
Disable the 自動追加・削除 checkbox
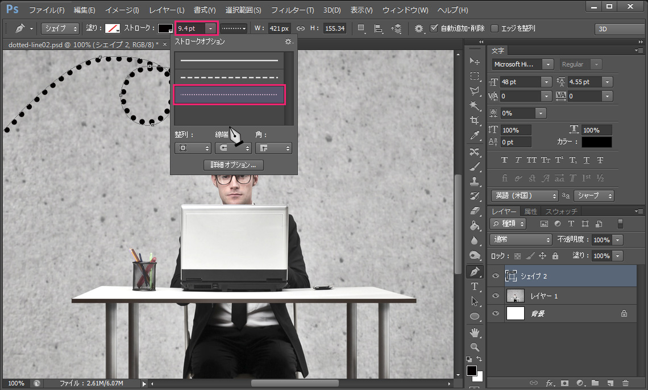[434, 28]
